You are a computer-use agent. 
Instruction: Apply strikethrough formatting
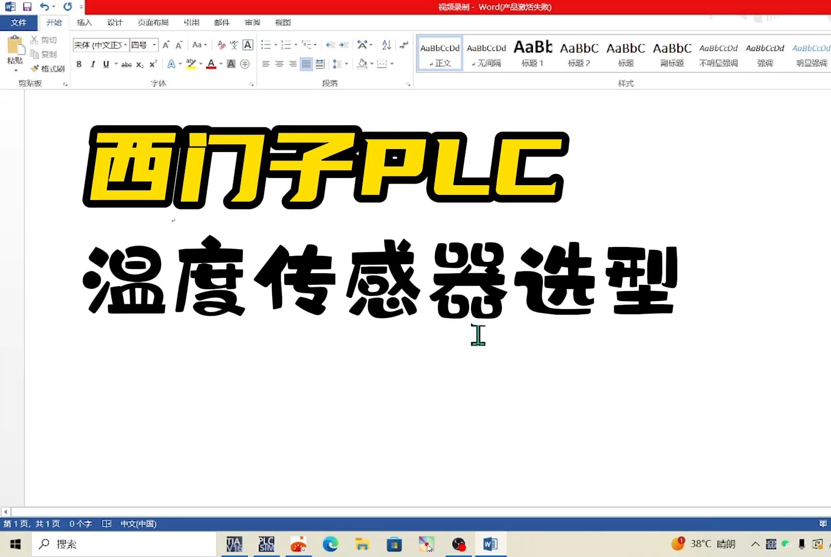pyautogui.click(x=127, y=63)
